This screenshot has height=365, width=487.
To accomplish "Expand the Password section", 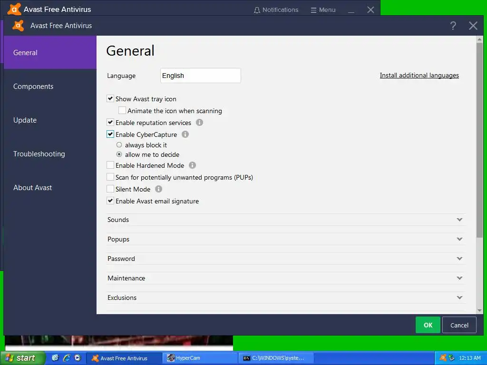I will (x=285, y=259).
